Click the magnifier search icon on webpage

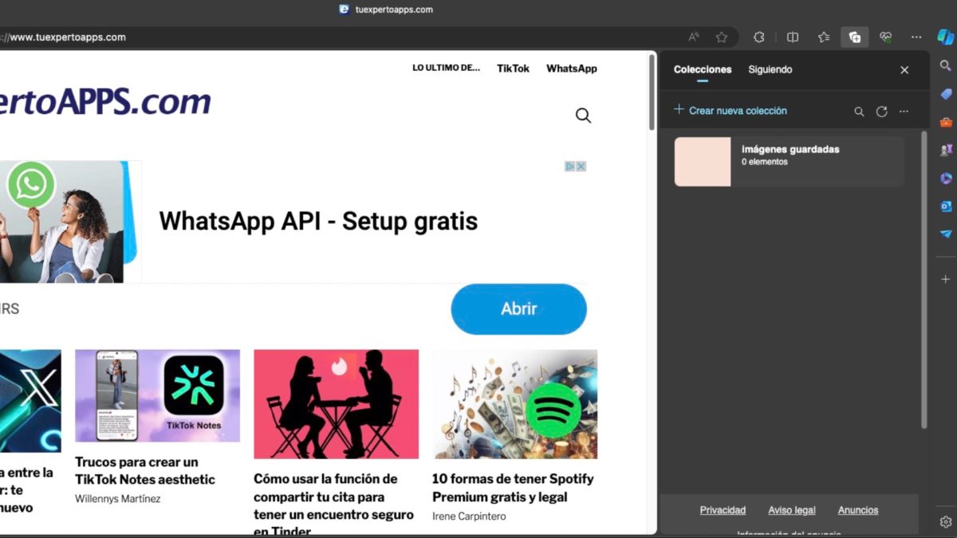click(x=583, y=116)
